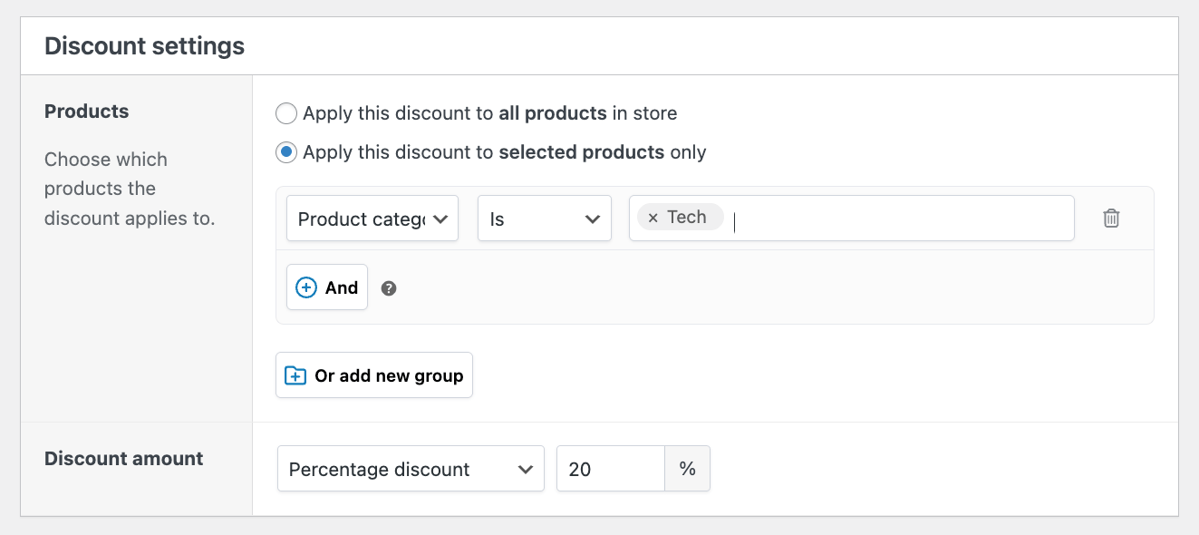Click the folder-plus icon for new group
Image resolution: width=1199 pixels, height=535 pixels.
coord(295,375)
